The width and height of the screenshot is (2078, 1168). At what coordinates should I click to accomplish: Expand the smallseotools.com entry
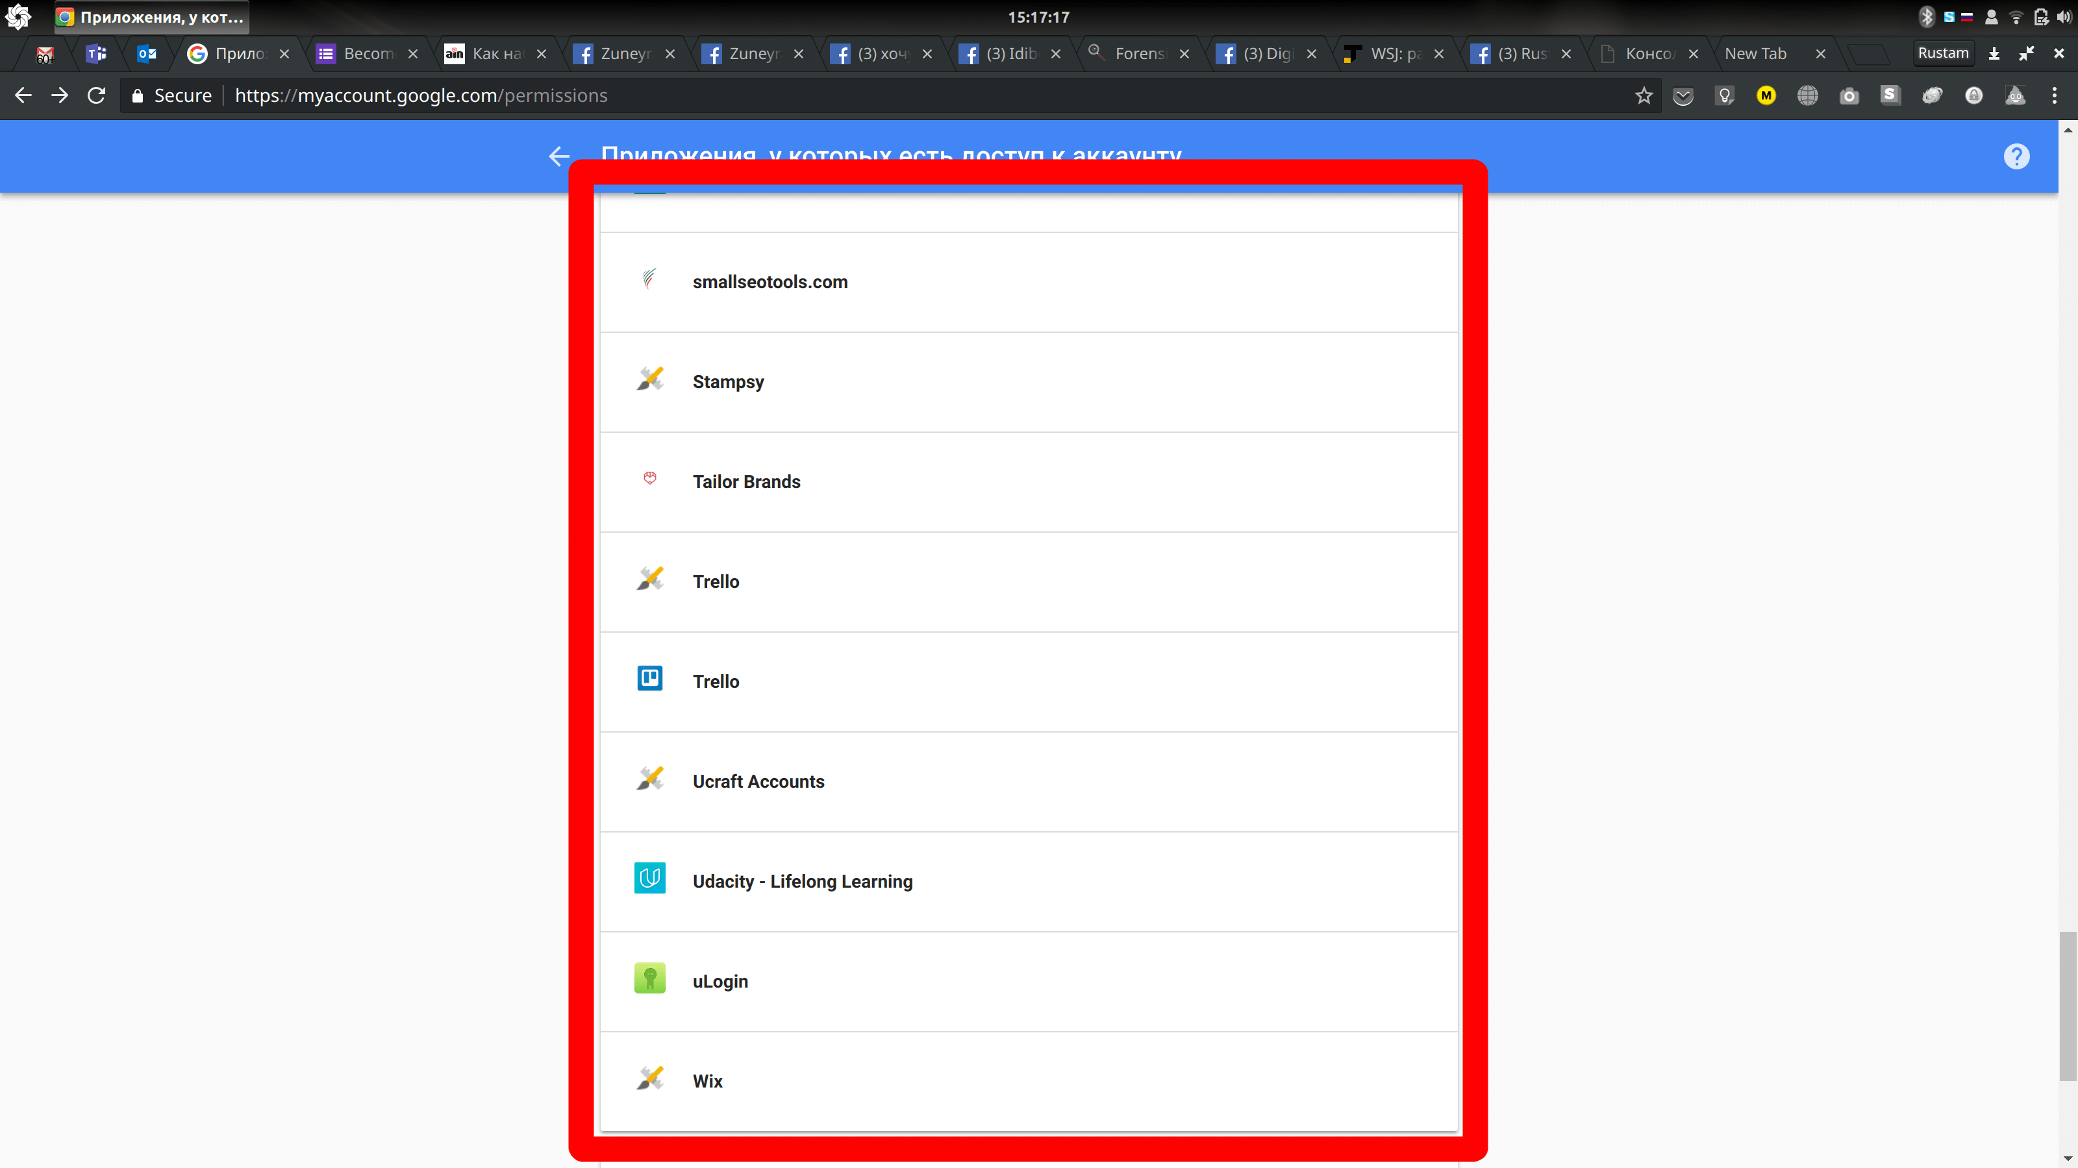tap(770, 282)
